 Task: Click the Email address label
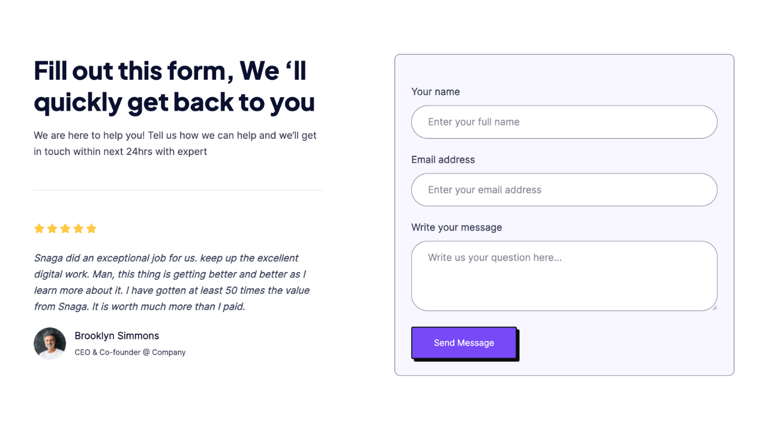443,160
